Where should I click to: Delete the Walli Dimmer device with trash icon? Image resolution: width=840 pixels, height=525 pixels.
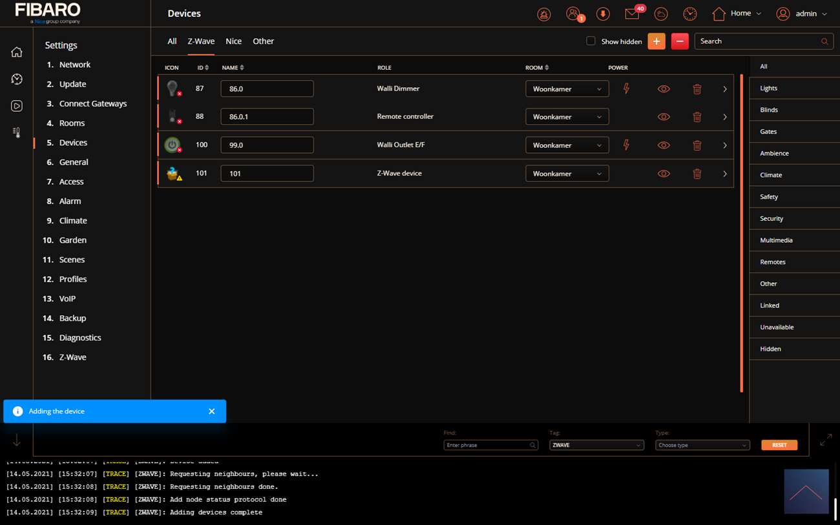tap(697, 89)
